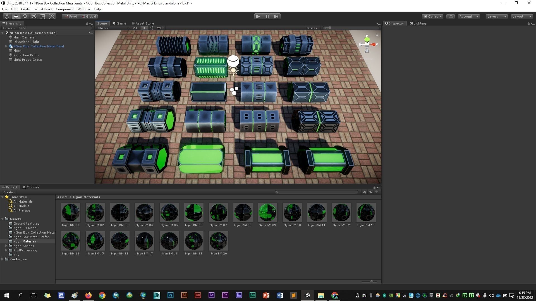536x301 pixels.
Task: Open the cloud services icon
Action: 450,16
